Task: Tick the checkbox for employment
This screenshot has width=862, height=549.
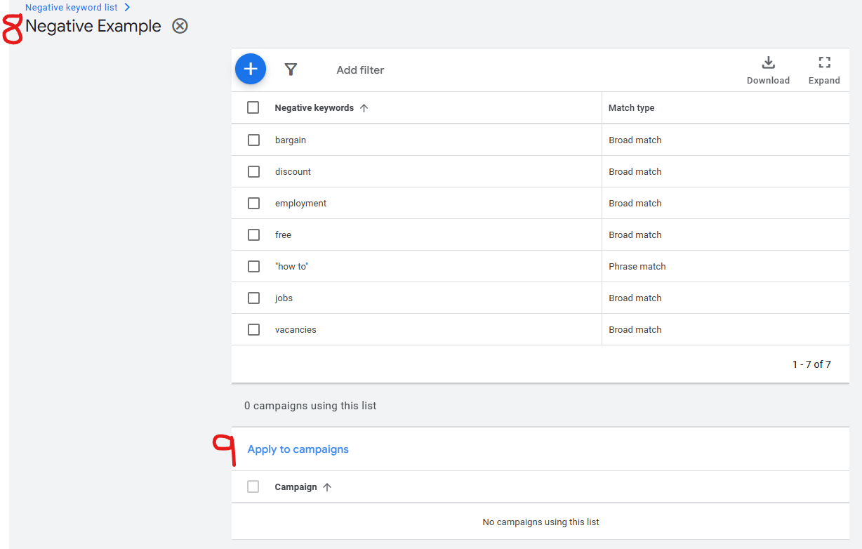Action: coord(253,203)
